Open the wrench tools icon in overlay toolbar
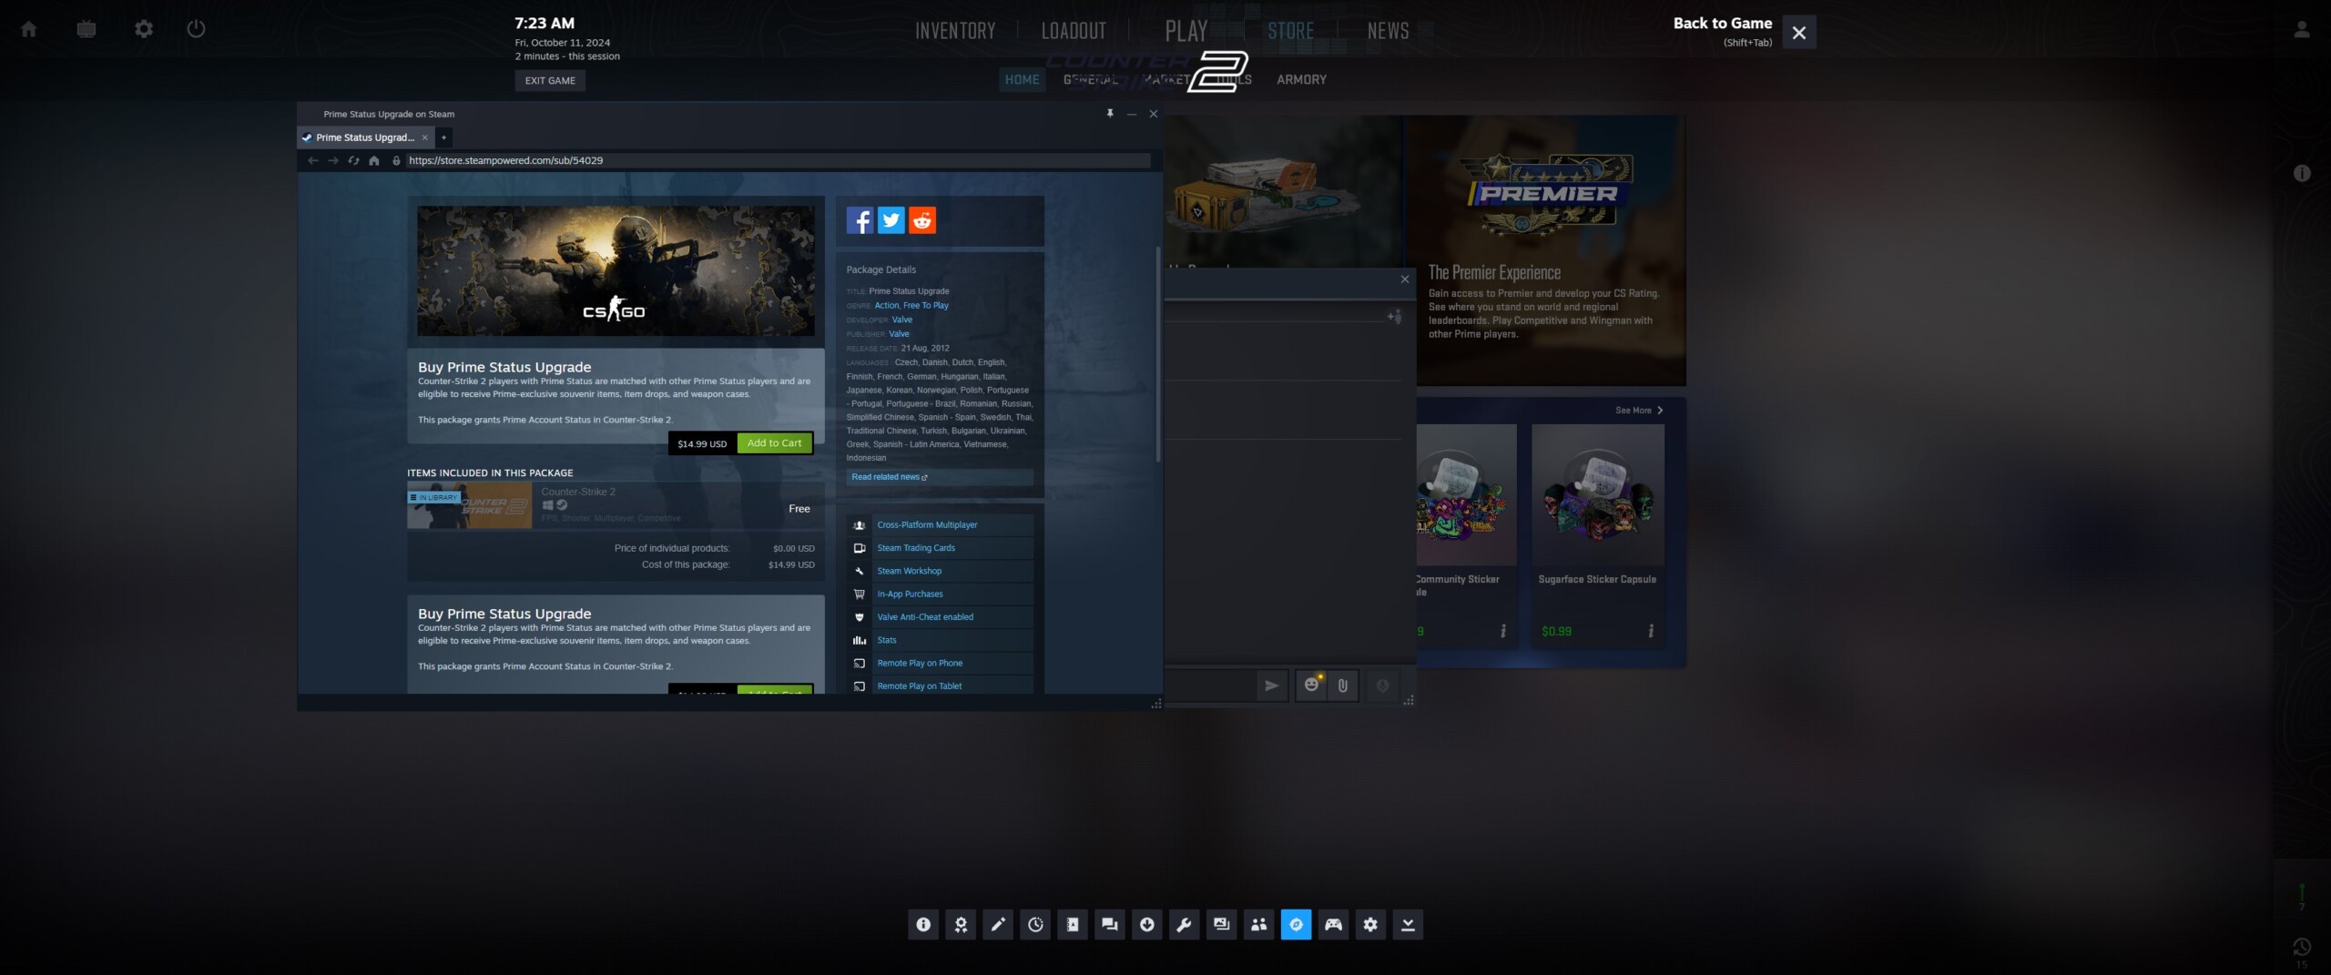 (x=1185, y=924)
